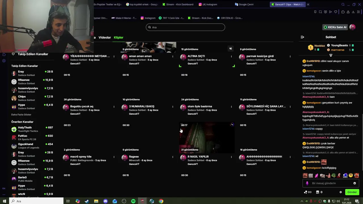Image resolution: width=363 pixels, height=204 pixels.
Task: Open options menu for ALTINA SIÇTI clip
Action: [231, 56]
